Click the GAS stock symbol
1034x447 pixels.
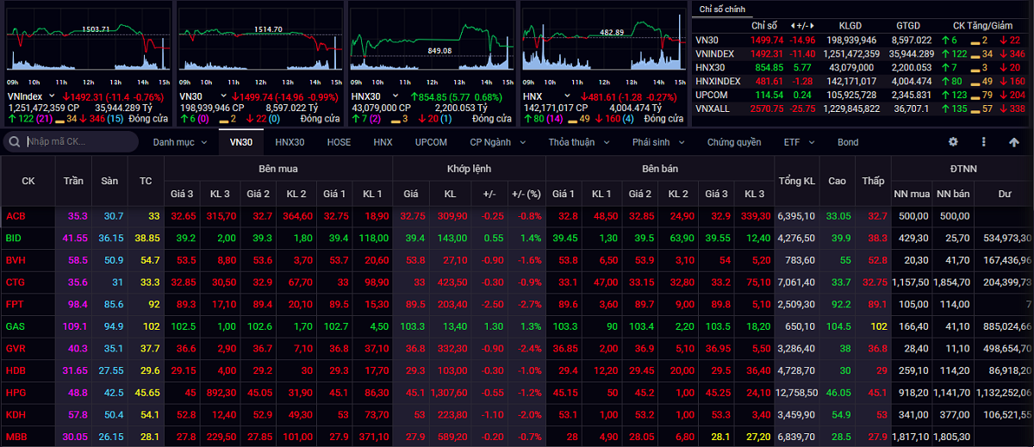coord(16,326)
